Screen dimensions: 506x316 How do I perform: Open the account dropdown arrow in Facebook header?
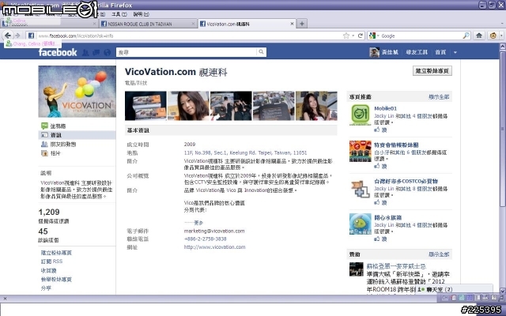[455, 52]
